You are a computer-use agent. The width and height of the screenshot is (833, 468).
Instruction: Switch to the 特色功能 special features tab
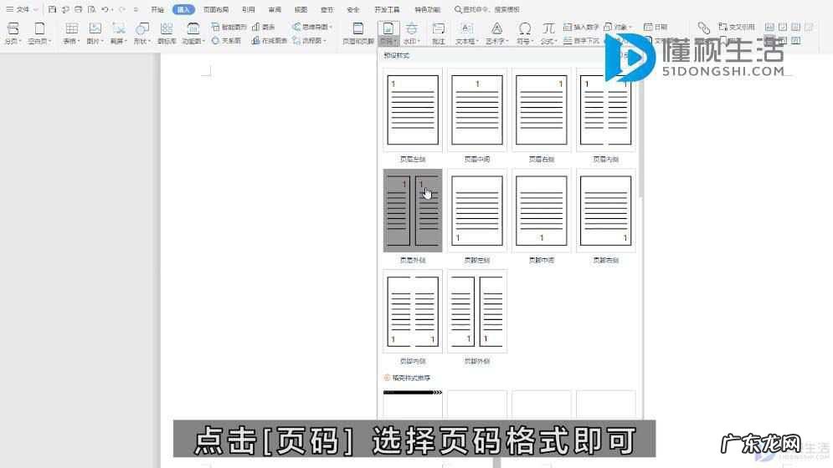point(427,9)
